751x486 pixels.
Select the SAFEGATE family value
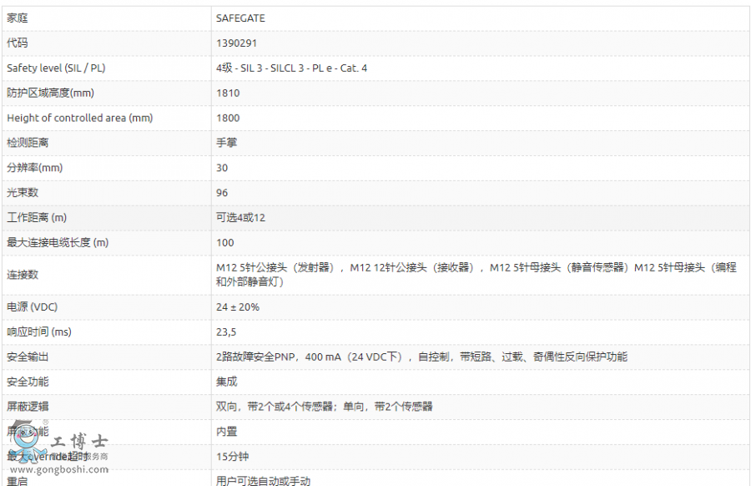pyautogui.click(x=241, y=18)
